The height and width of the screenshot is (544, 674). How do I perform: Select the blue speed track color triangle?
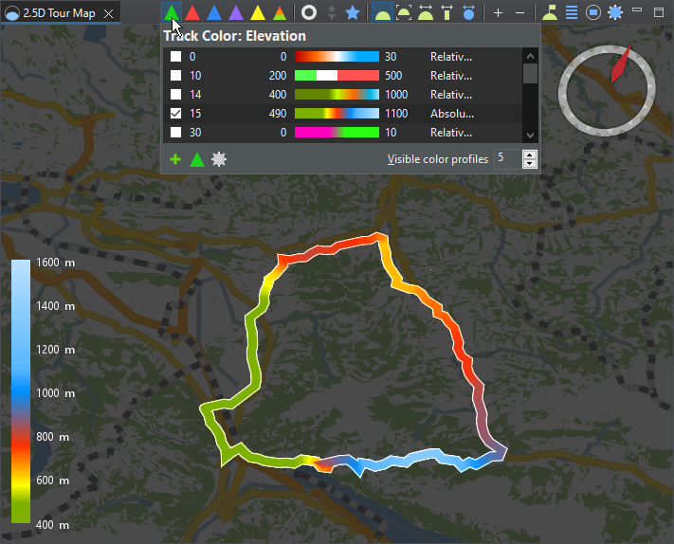coord(214,12)
